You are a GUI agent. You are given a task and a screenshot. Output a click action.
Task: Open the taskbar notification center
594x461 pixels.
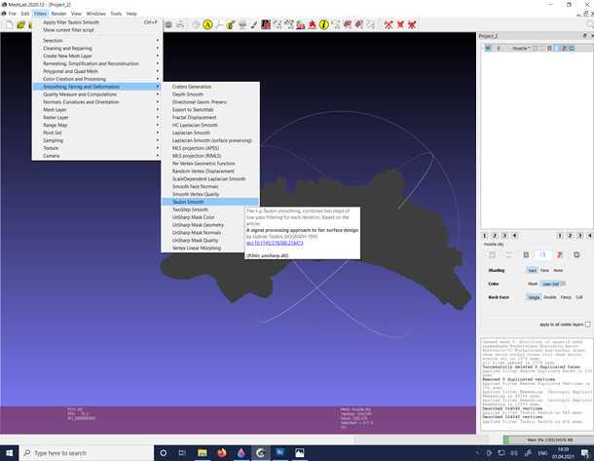pyautogui.click(x=585, y=453)
